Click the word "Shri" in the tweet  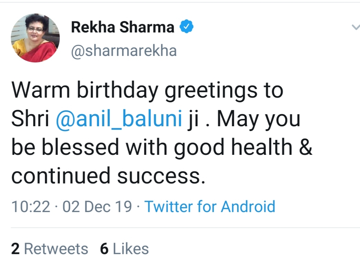[30, 119]
